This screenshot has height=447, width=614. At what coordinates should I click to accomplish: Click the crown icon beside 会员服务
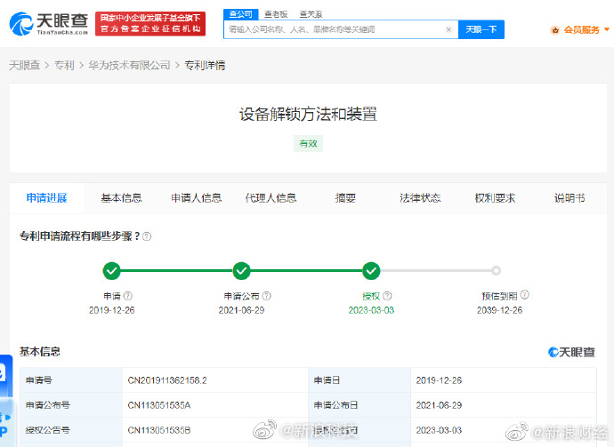click(x=555, y=29)
